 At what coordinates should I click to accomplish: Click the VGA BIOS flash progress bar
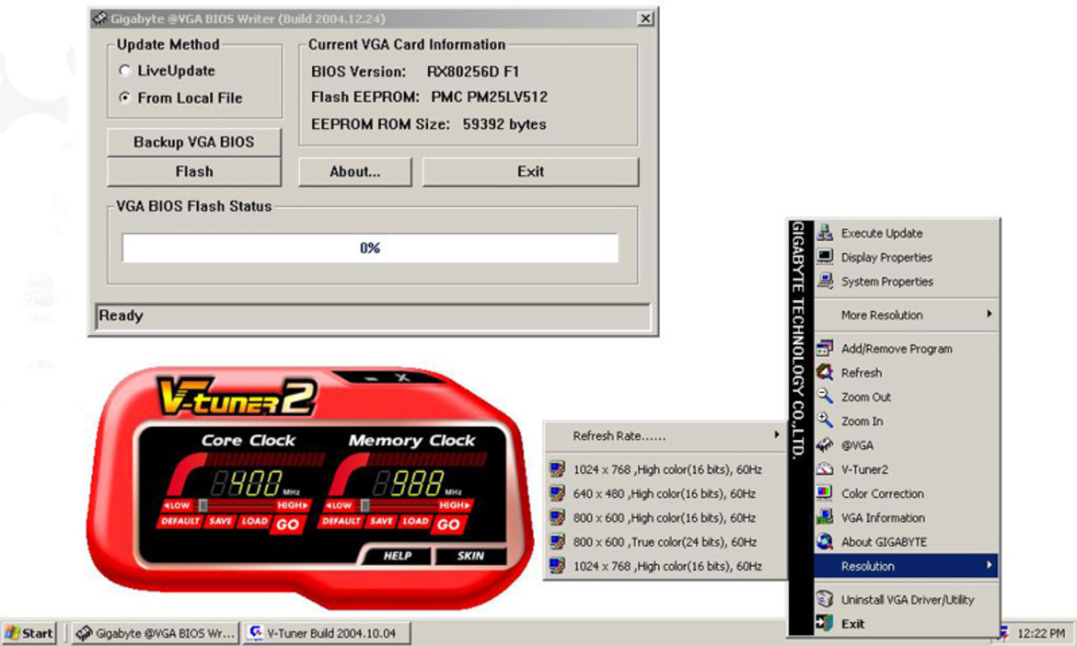(x=370, y=248)
